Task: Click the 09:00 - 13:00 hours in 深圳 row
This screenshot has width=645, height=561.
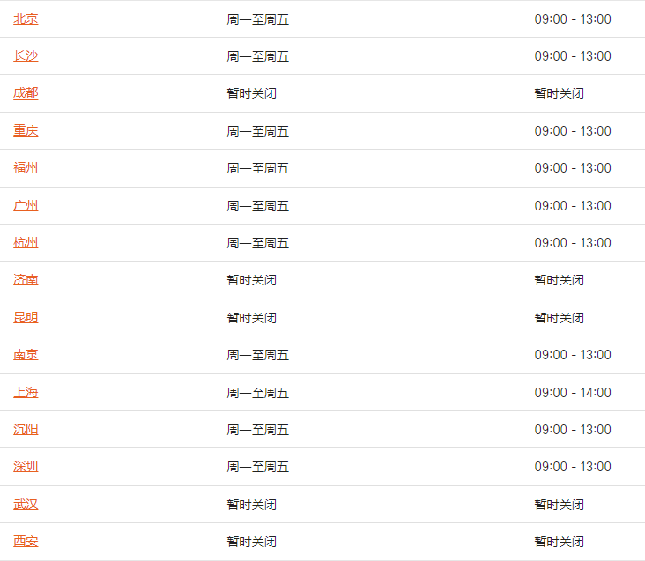Action: click(573, 467)
